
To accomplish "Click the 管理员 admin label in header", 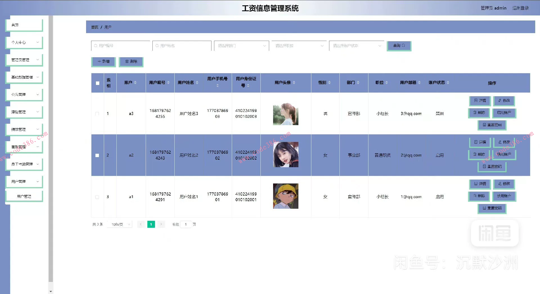I will pos(494,8).
